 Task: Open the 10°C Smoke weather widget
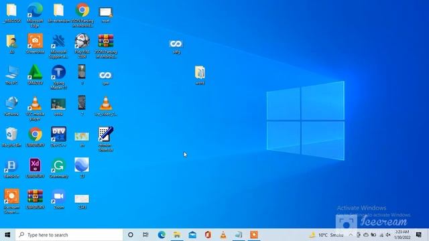point(326,235)
